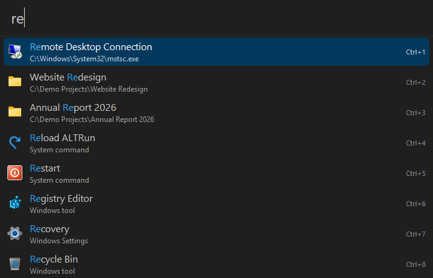Click the Recovery gear icon
Screen dimensions: 433x278
pyautogui.click(x=15, y=233)
